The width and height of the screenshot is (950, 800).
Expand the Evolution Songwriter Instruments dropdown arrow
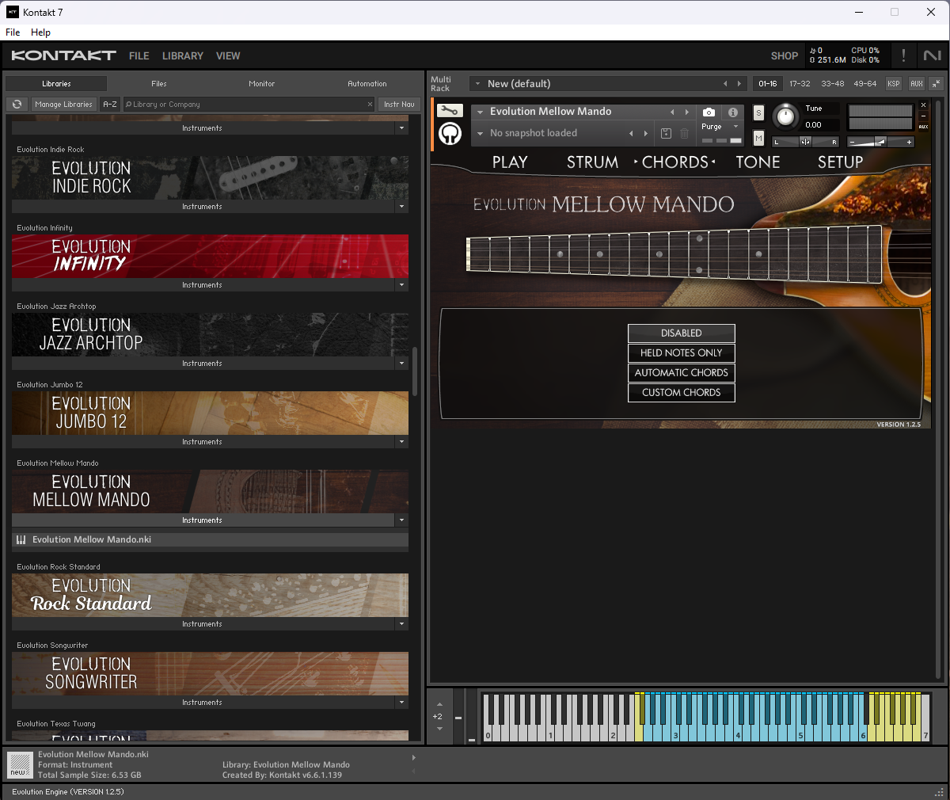(x=401, y=702)
